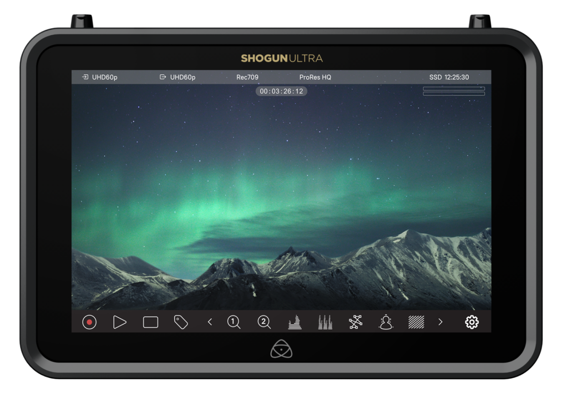Start recording with the red record button
Viewport: 563px width, 397px height.
click(x=89, y=322)
